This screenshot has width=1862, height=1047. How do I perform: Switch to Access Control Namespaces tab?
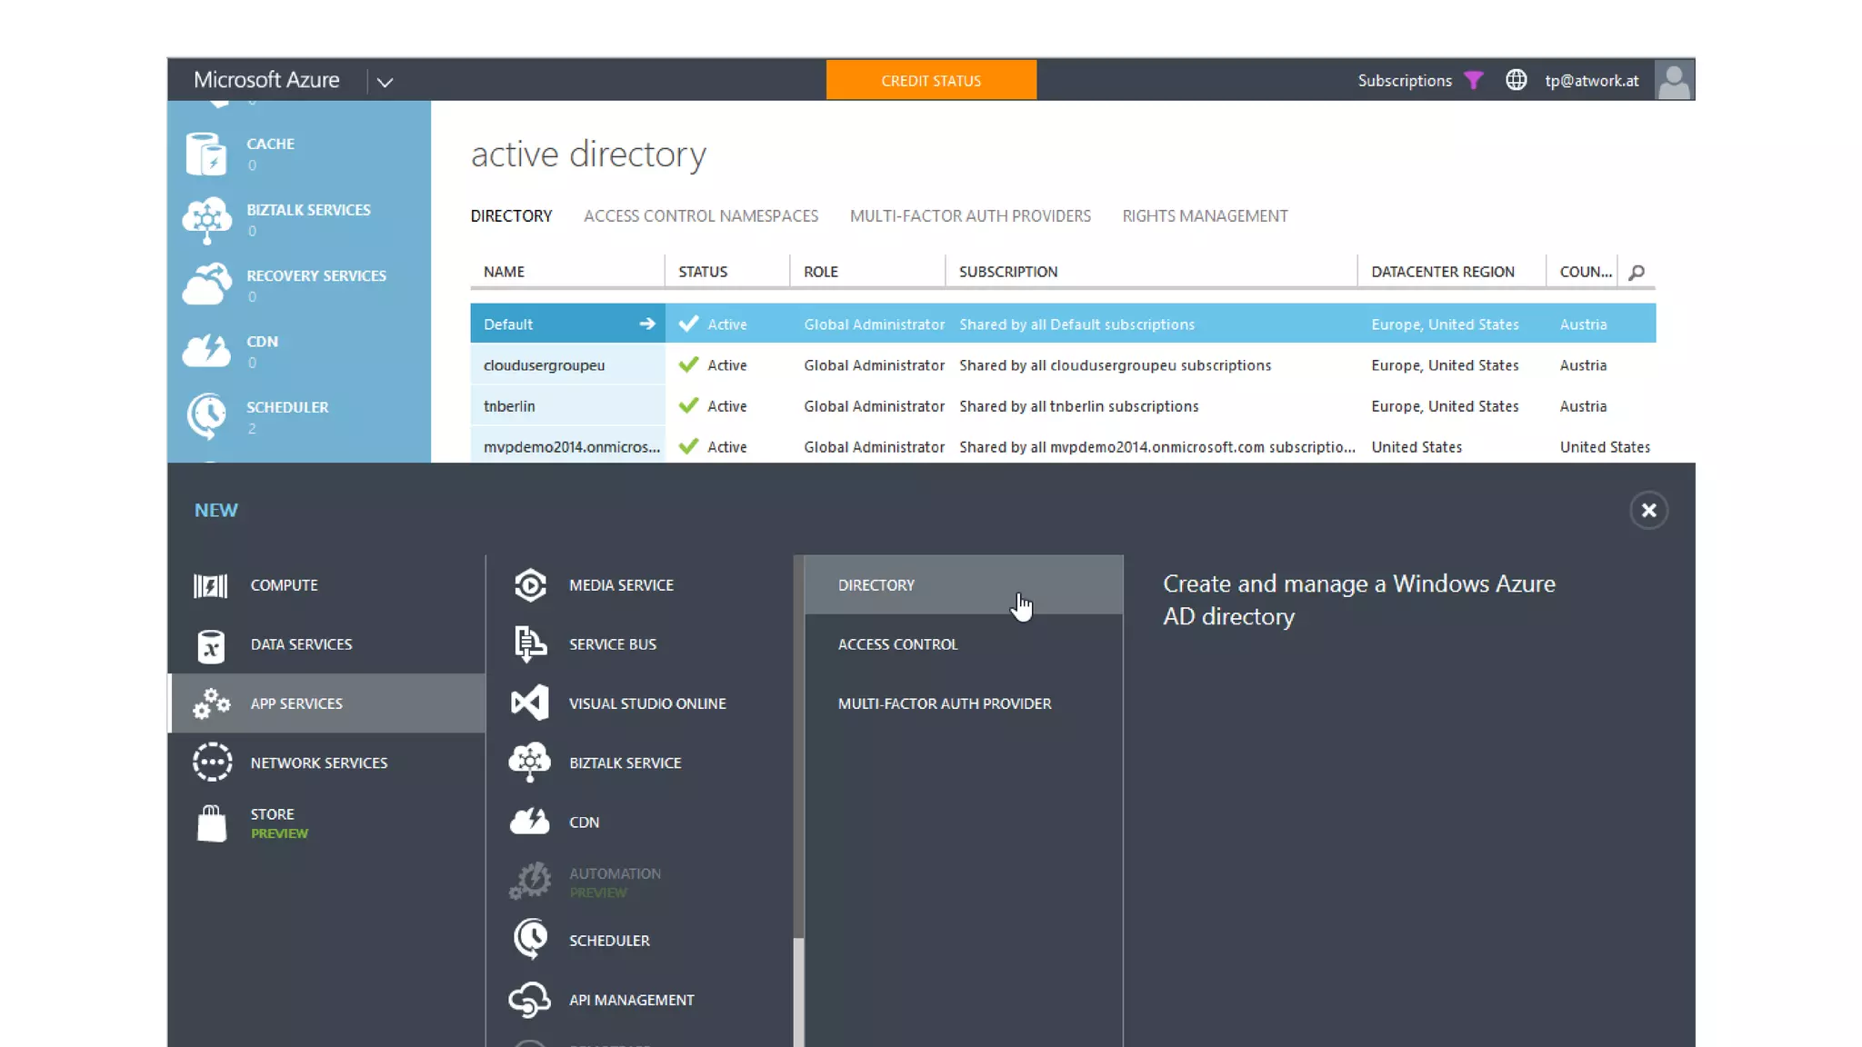(700, 216)
